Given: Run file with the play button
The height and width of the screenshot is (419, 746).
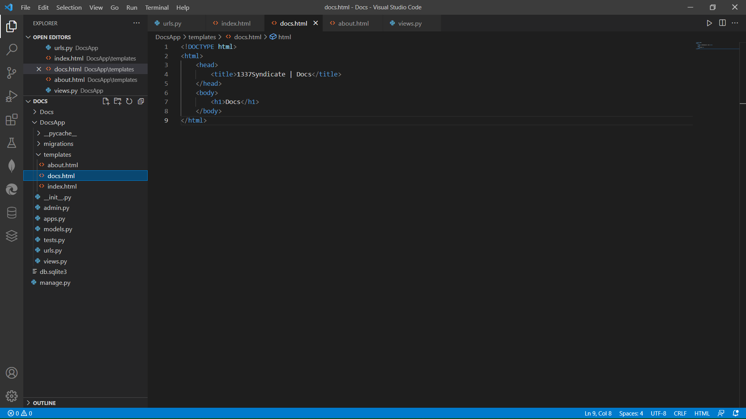Looking at the screenshot, I should 709,23.
